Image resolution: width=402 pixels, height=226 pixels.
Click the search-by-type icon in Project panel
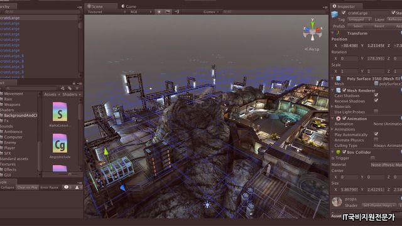point(63,89)
